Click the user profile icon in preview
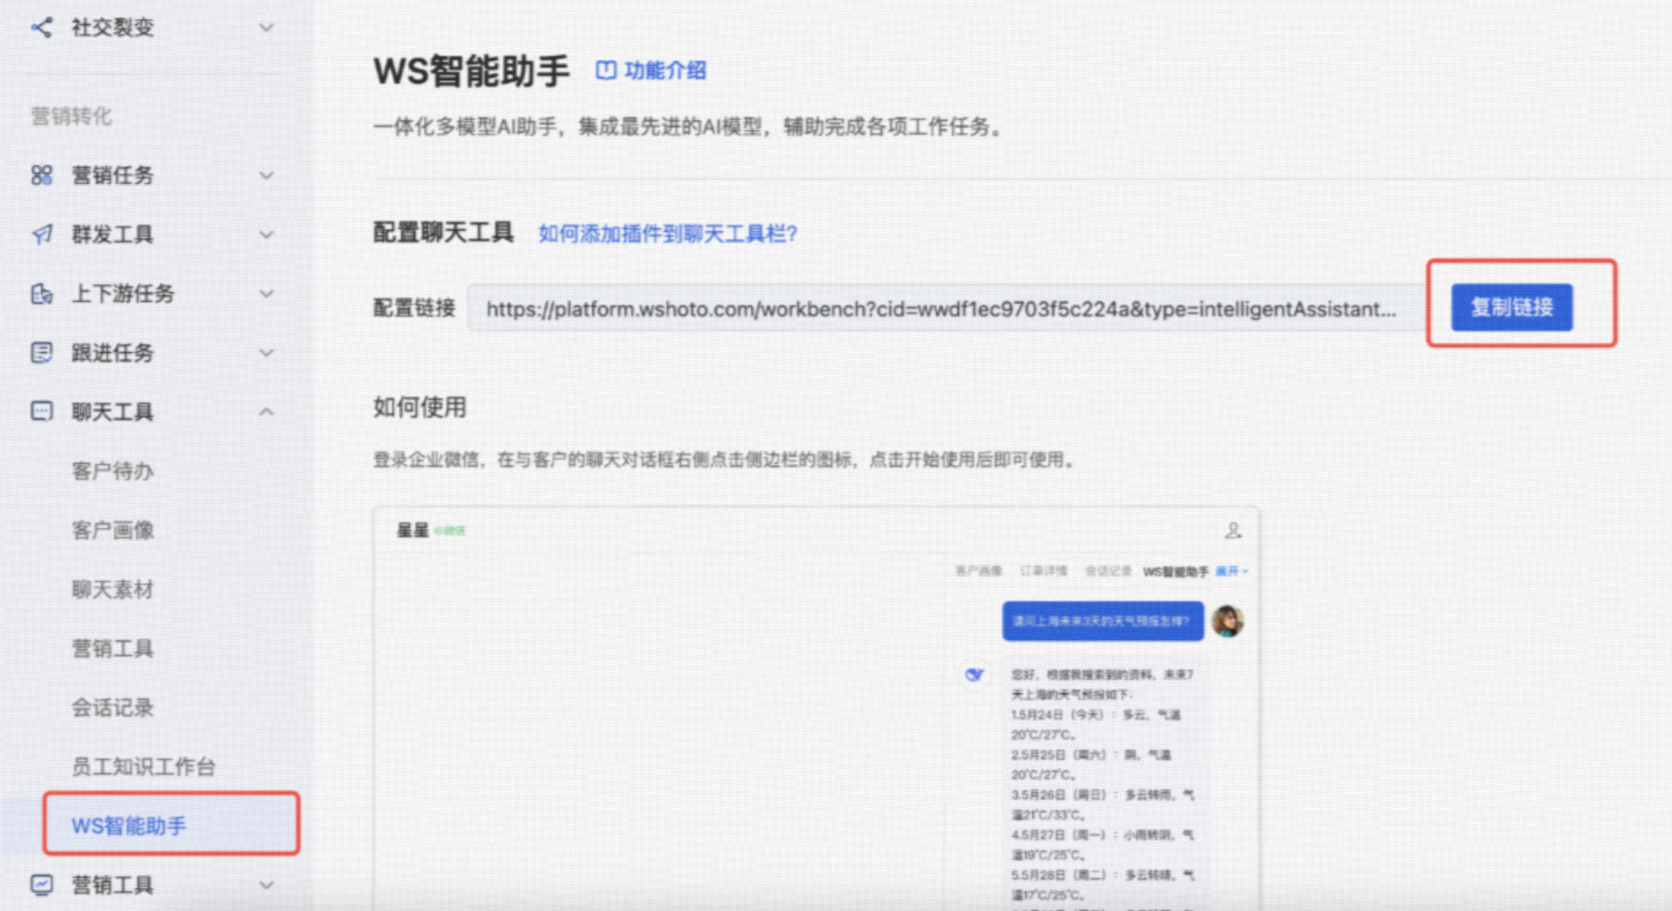1672x911 pixels. point(1233,531)
